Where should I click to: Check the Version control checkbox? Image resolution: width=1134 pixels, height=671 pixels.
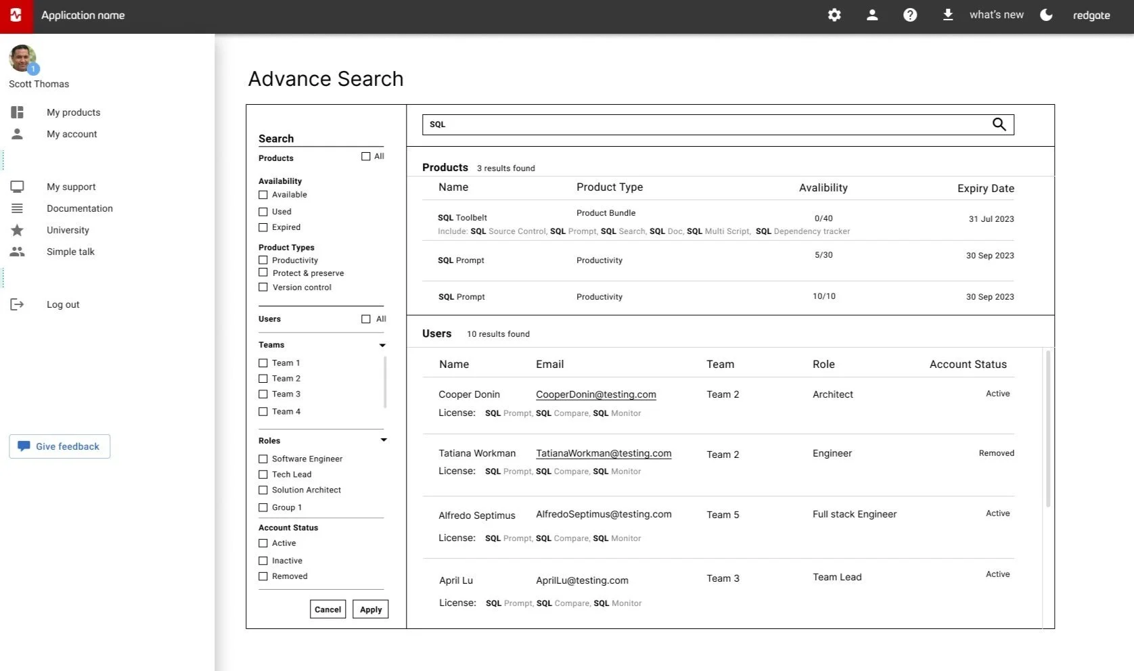(x=263, y=287)
